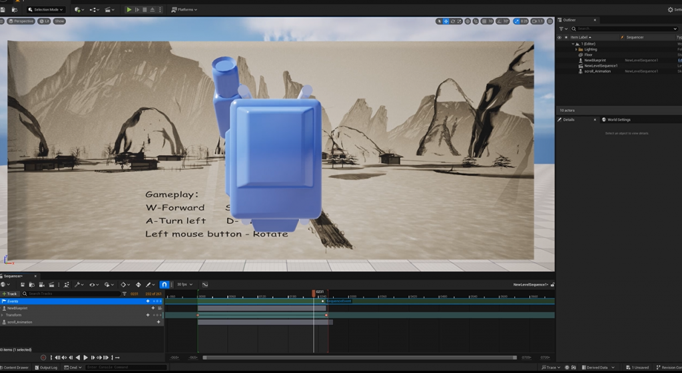The width and height of the screenshot is (682, 373).
Task: Open the viewport Show menu
Action: point(59,21)
